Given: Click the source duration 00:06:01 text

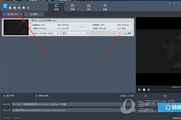Looking at the screenshot, I should pos(63,25).
